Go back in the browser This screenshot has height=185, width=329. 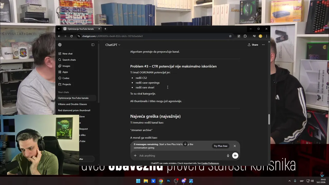(x=59, y=36)
